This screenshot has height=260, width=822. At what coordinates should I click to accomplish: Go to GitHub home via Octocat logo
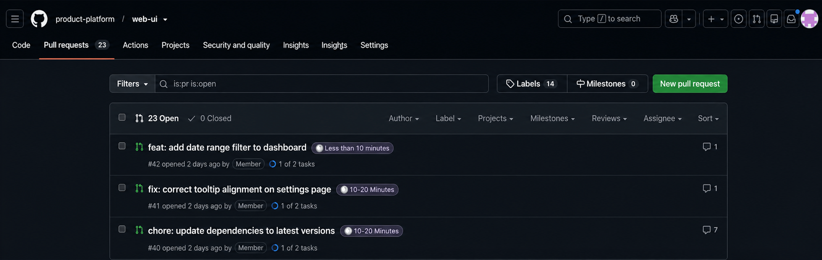[39, 19]
